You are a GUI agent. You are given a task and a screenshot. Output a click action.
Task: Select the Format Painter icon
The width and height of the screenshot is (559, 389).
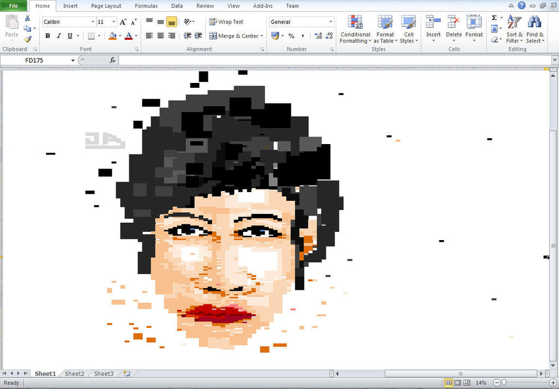[28, 39]
